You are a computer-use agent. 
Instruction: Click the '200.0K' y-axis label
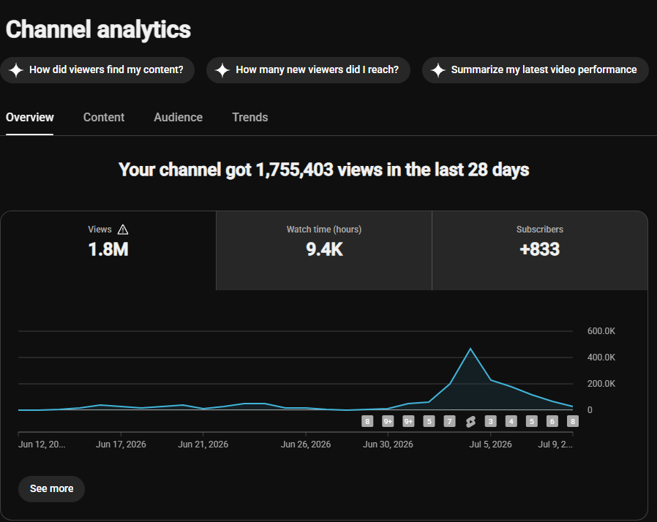tap(601, 384)
